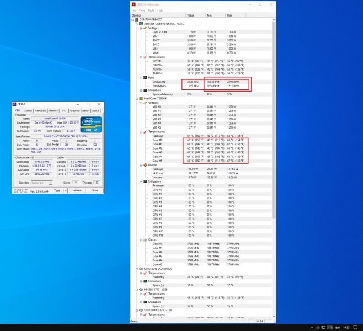The image size is (363, 331).
Task: Collapse the Intel Core i7 3930K Voltages node
Action: [141, 103]
